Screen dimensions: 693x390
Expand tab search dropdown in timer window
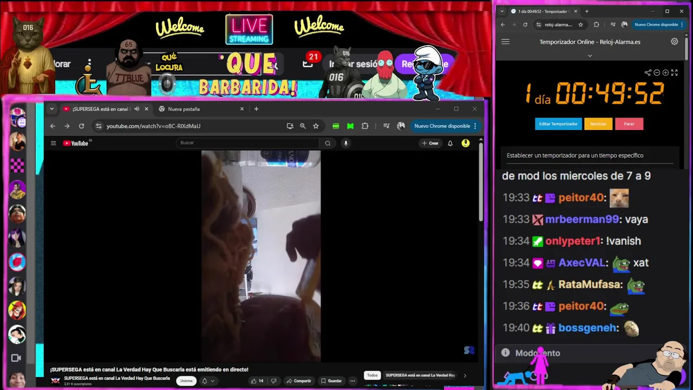pyautogui.click(x=502, y=11)
